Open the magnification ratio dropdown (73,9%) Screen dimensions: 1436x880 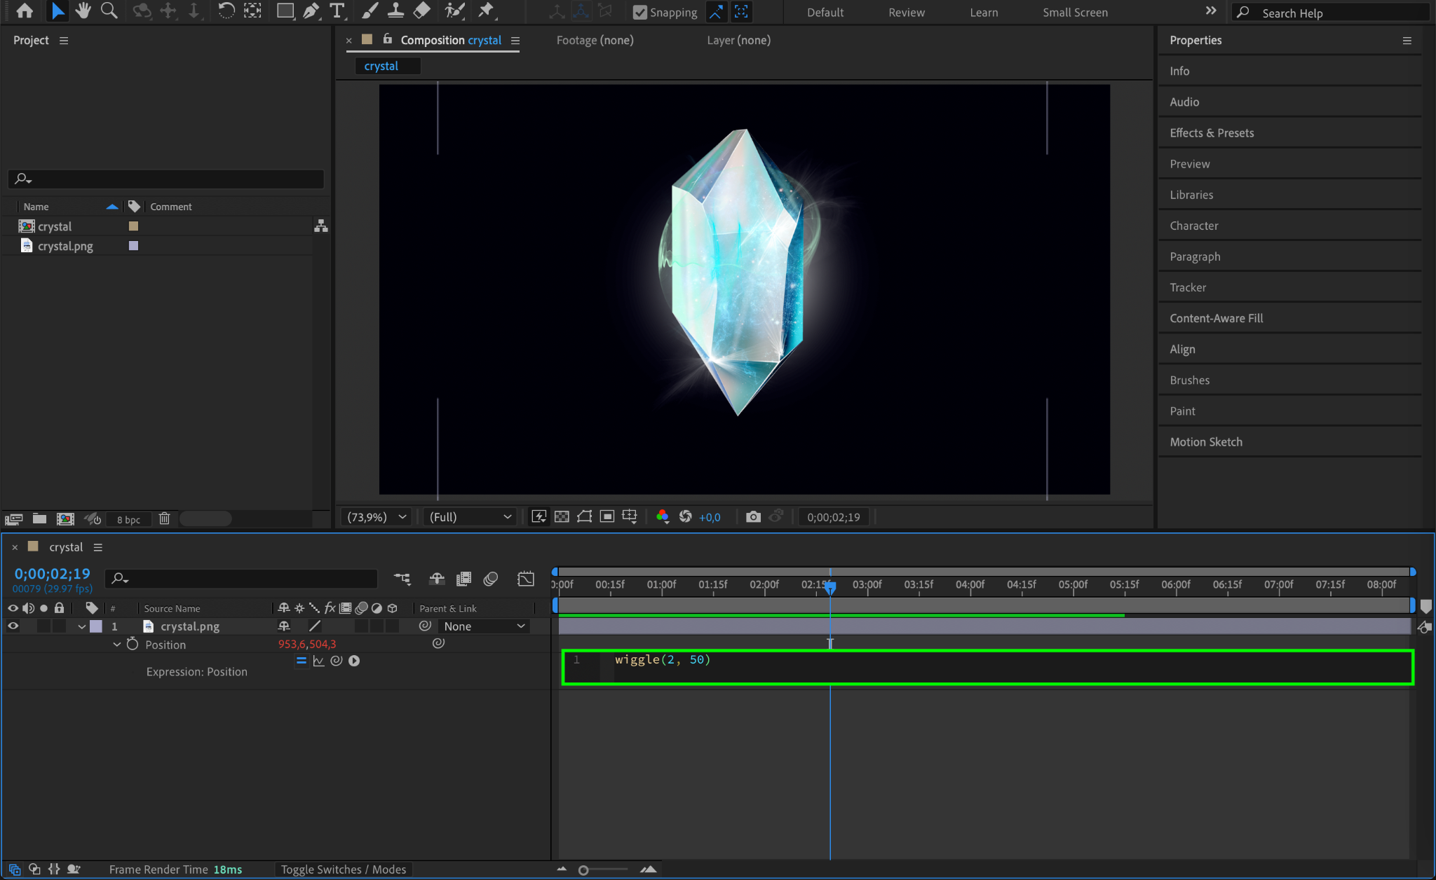(377, 517)
